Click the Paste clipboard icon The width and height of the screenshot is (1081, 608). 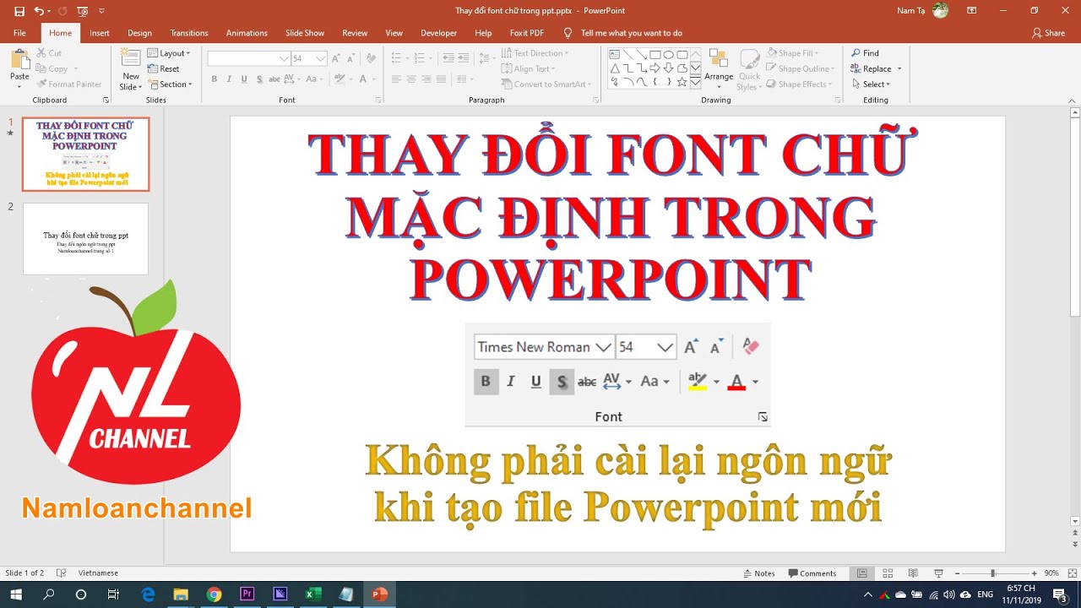(19, 58)
